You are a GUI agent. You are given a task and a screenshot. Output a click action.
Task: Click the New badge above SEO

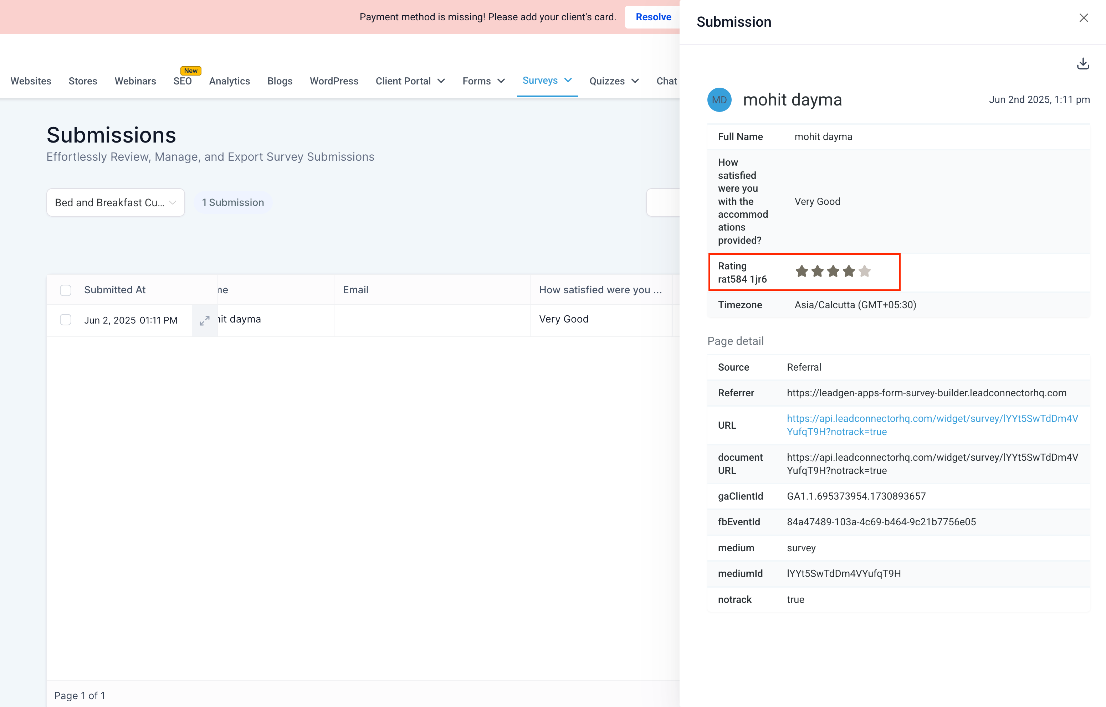click(191, 71)
